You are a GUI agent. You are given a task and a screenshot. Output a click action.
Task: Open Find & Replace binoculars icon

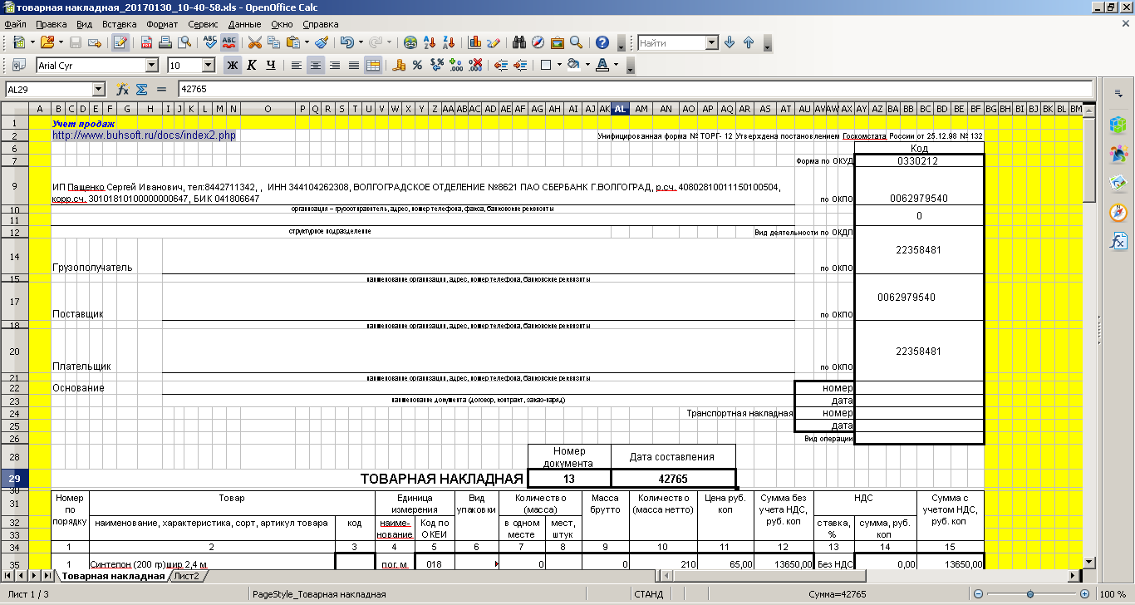point(519,43)
